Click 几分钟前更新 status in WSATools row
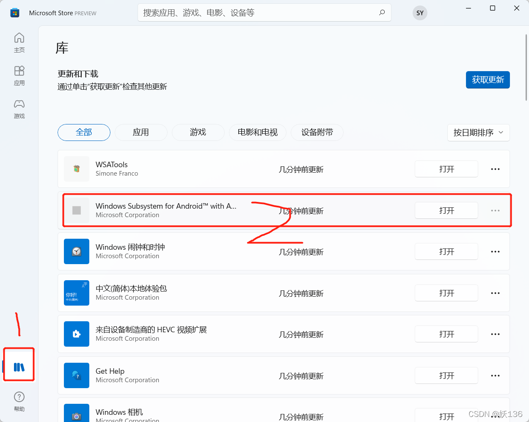The width and height of the screenshot is (529, 422). point(301,169)
